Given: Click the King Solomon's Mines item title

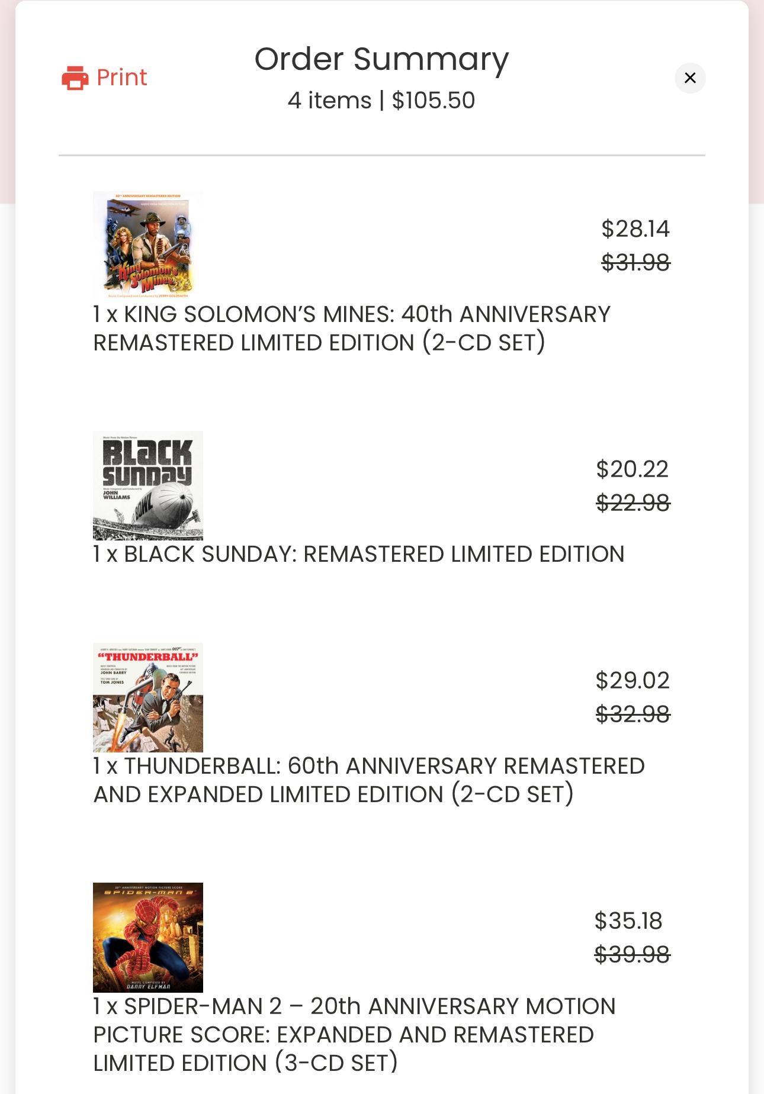Looking at the screenshot, I should click(352, 329).
